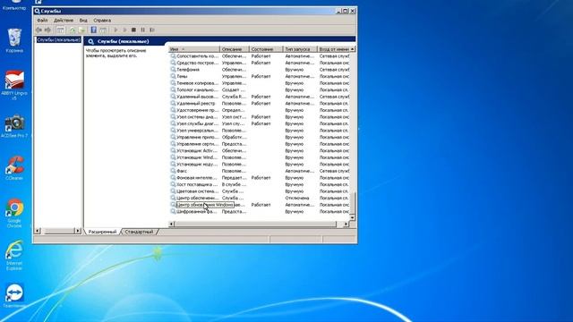Screen dimensions: 573x322
Task: Sort by the Тип запуска column header
Action: coord(300,49)
